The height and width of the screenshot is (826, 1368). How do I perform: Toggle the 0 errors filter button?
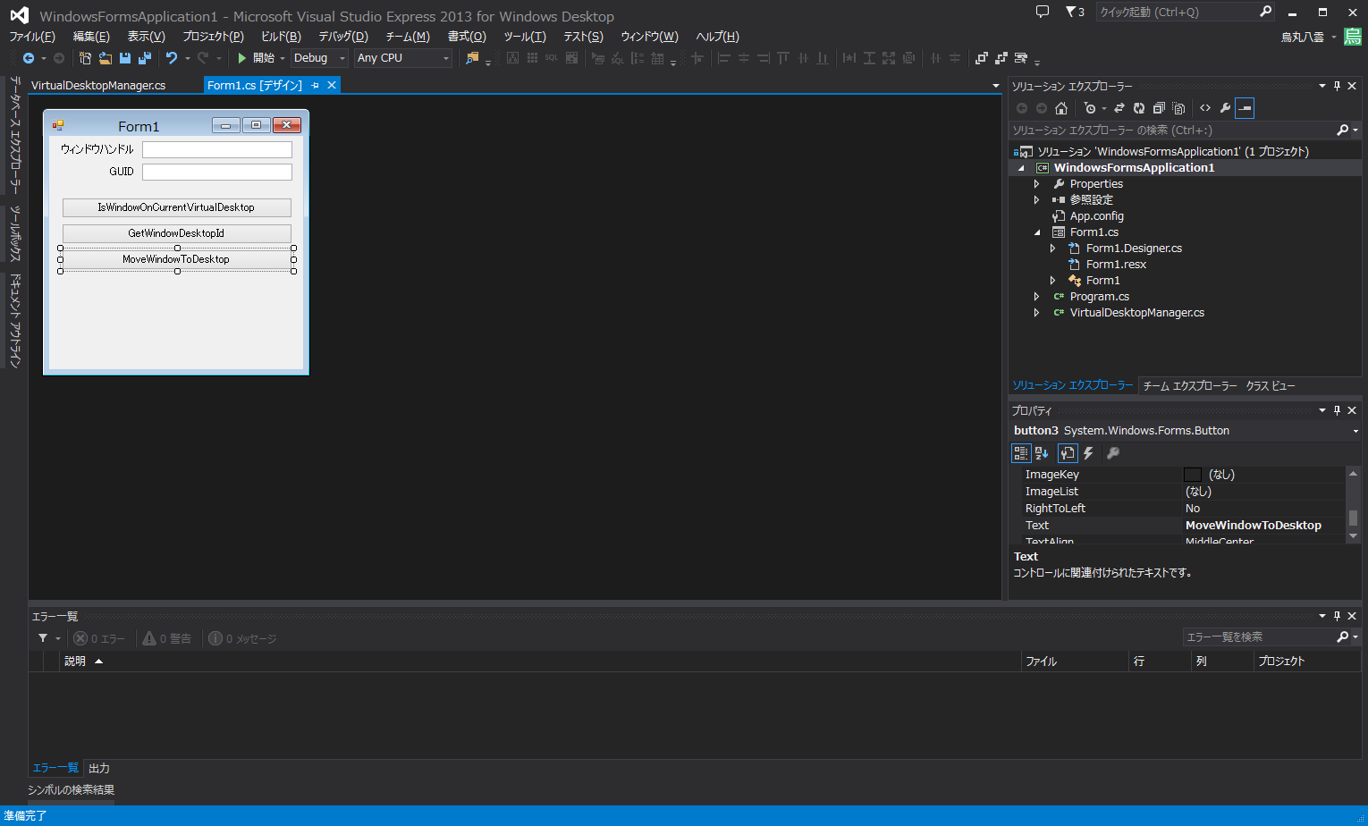point(99,638)
